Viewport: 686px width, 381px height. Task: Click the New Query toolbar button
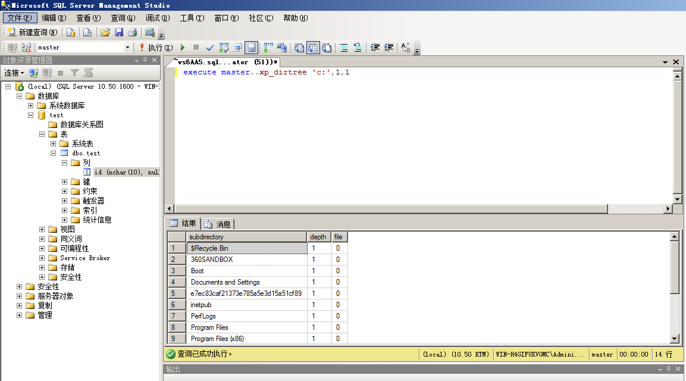click(x=32, y=32)
